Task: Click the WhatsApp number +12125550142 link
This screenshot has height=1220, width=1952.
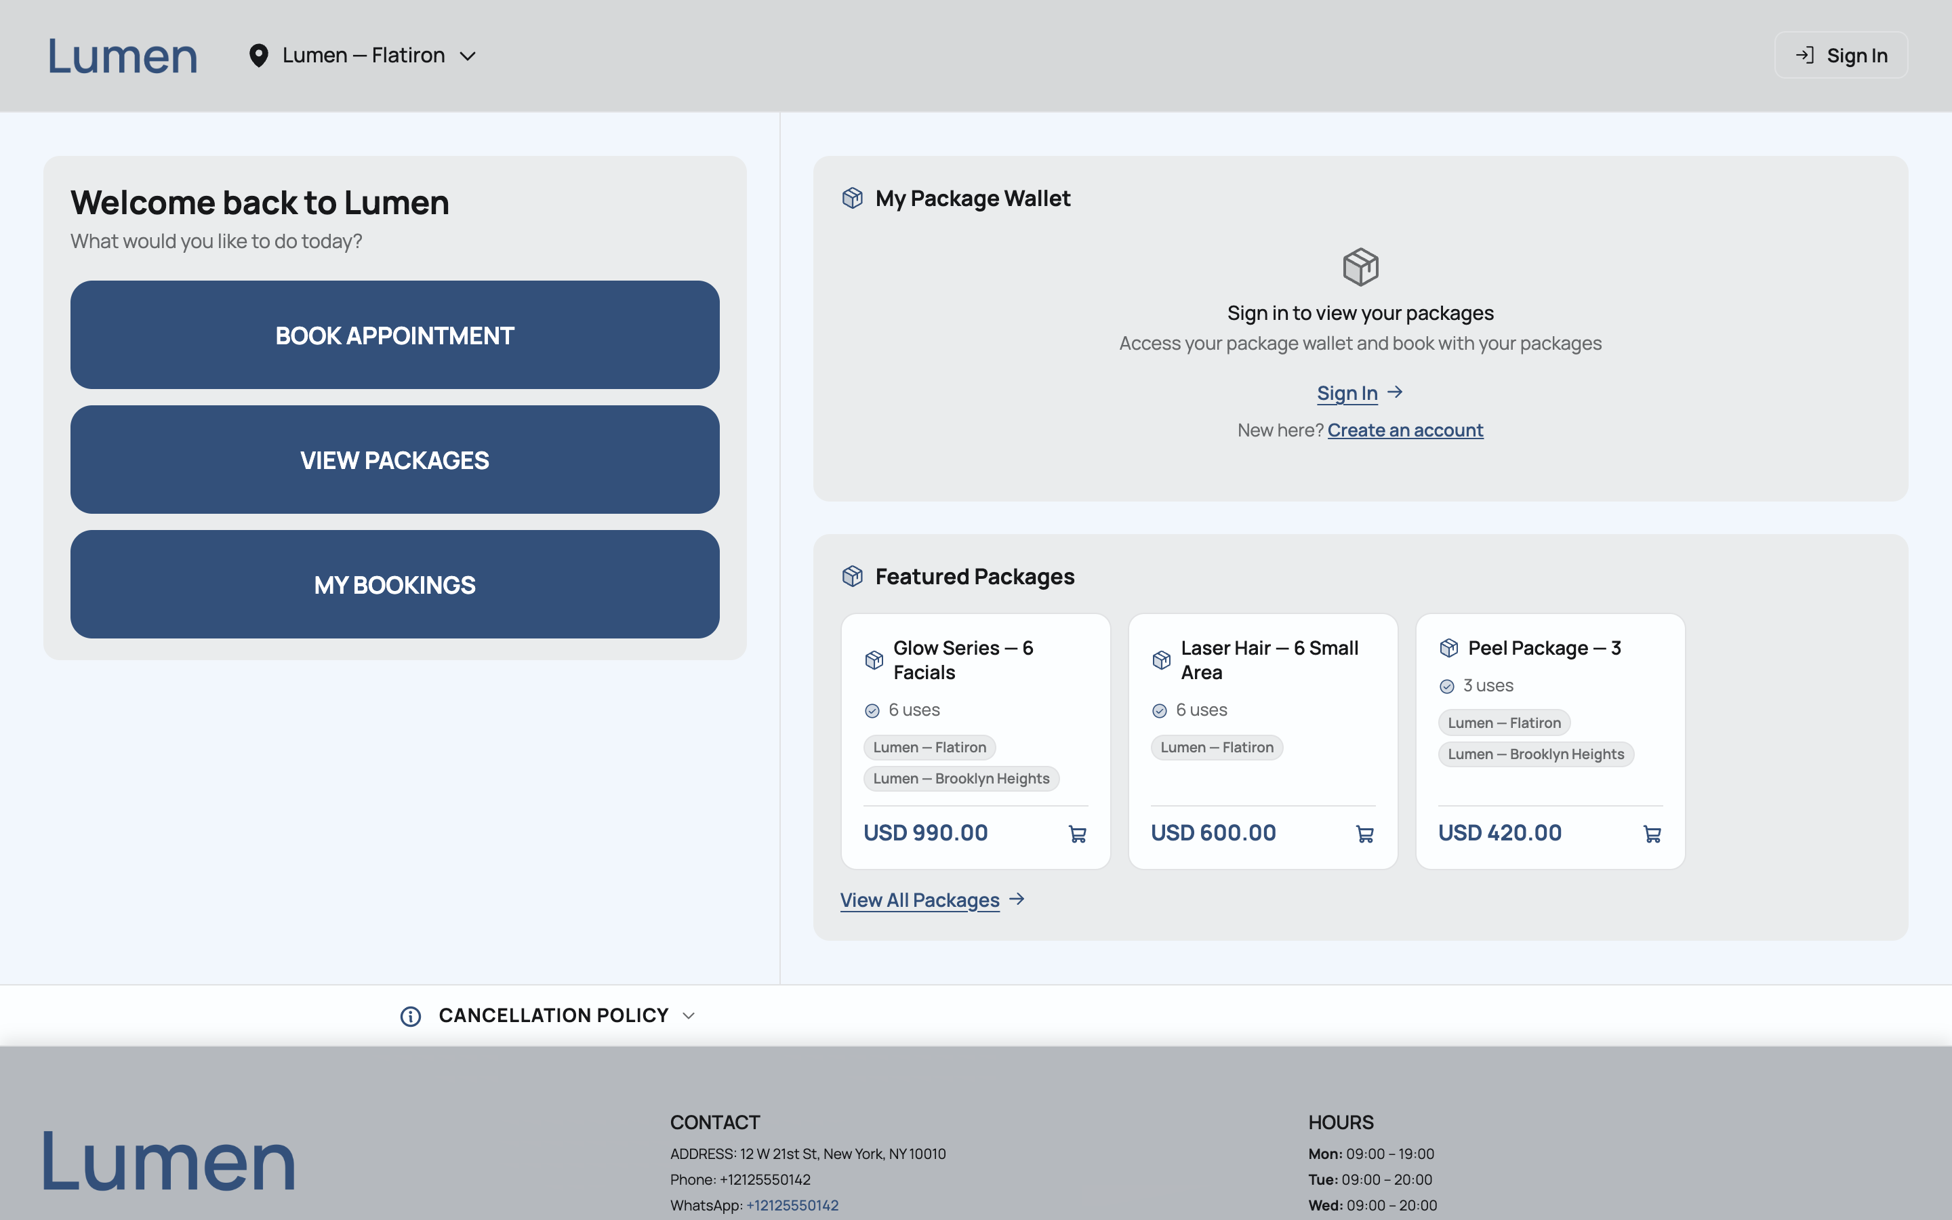Action: (x=792, y=1204)
